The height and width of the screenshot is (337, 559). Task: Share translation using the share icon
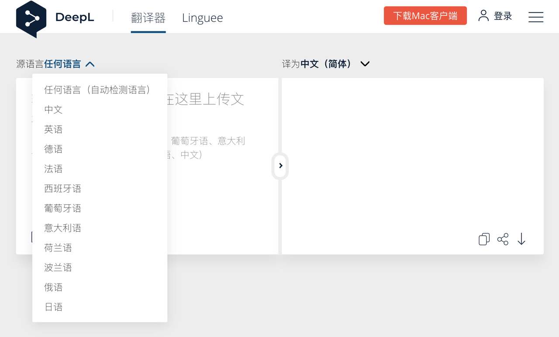(503, 239)
